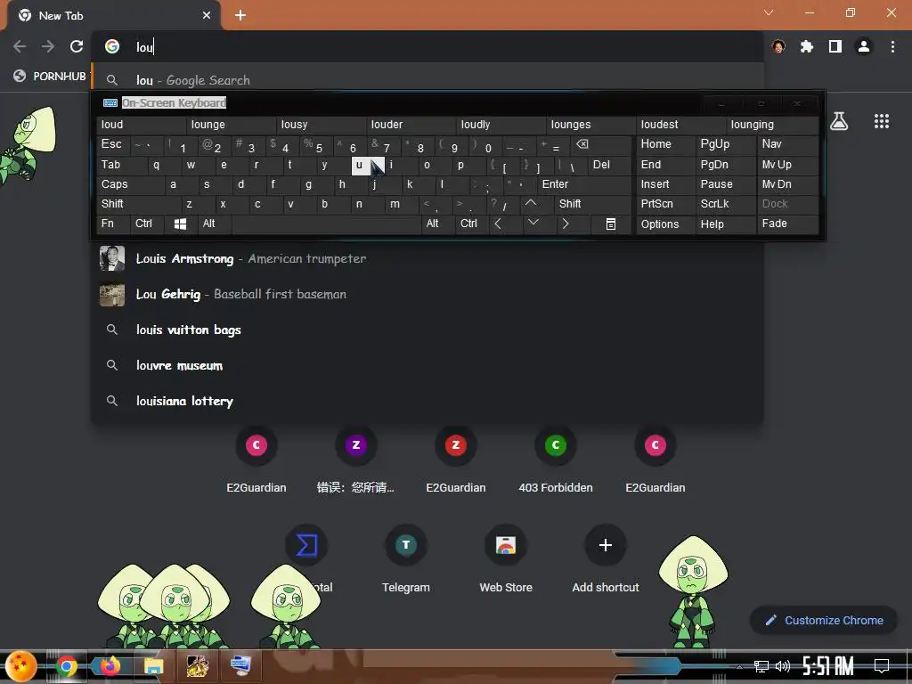Click the Fade key on keyboard
Screen dimensions: 912x684
pyautogui.click(x=787, y=224)
